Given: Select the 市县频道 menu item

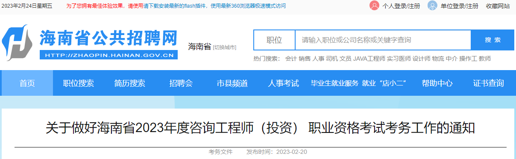Looking at the screenshot, I should click(232, 83).
